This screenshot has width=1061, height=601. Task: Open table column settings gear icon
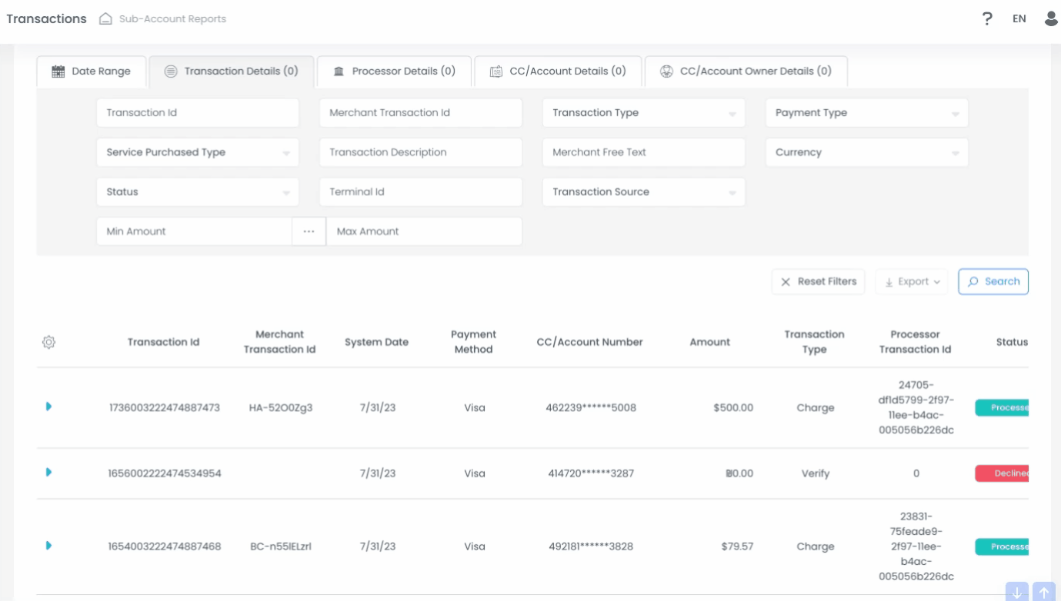click(x=48, y=342)
